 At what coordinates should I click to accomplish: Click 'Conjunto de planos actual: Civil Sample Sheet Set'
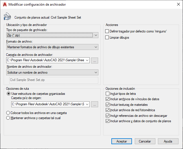tap(48, 17)
